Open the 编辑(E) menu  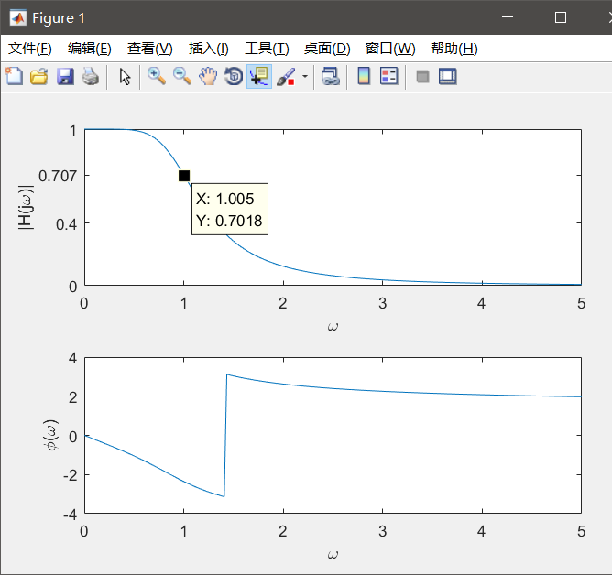coord(90,49)
